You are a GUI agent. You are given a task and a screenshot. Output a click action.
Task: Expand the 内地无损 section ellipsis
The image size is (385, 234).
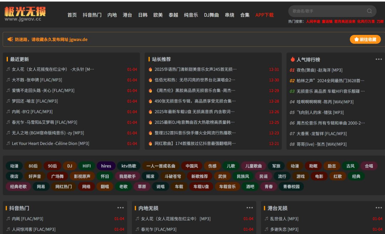pos(249,208)
